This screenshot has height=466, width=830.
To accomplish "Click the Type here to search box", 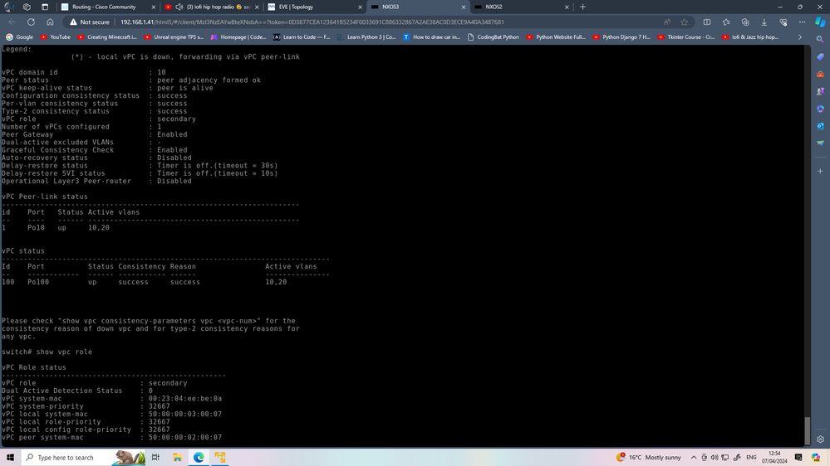I will [84, 457].
